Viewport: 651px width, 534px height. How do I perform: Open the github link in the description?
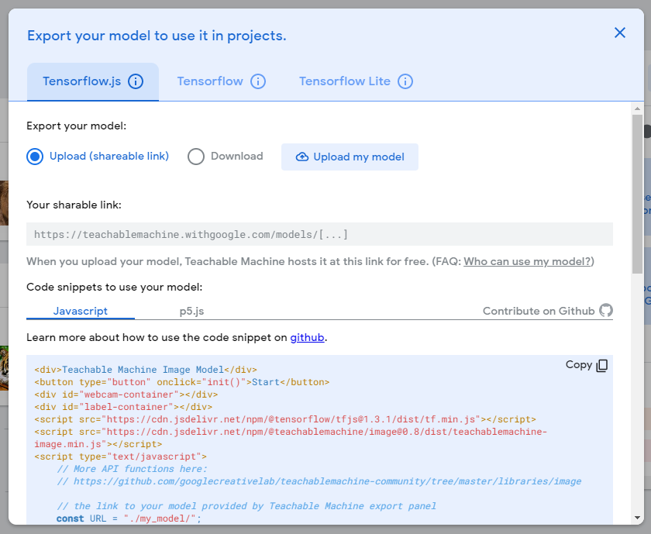pyautogui.click(x=307, y=337)
